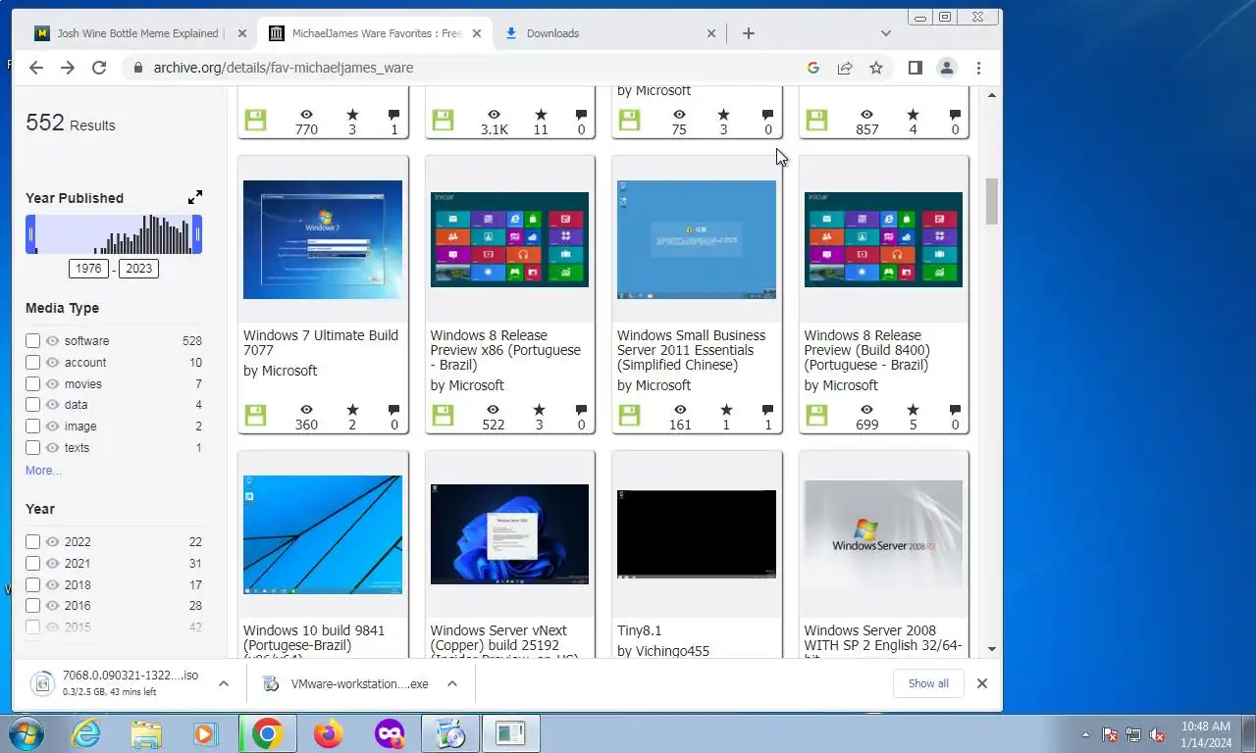Bookmark this page with the star icon
The width and height of the screenshot is (1256, 753).
876,68
